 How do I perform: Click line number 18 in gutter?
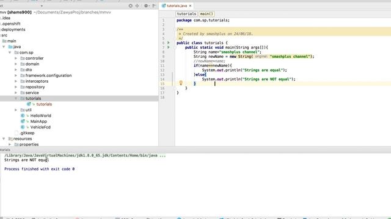(x=163, y=97)
